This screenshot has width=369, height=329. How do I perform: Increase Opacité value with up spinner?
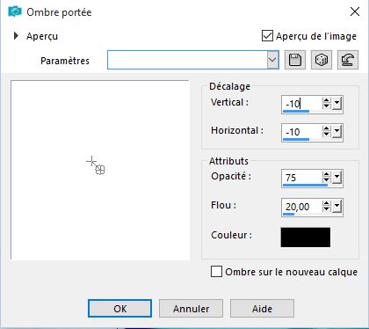pyautogui.click(x=326, y=174)
